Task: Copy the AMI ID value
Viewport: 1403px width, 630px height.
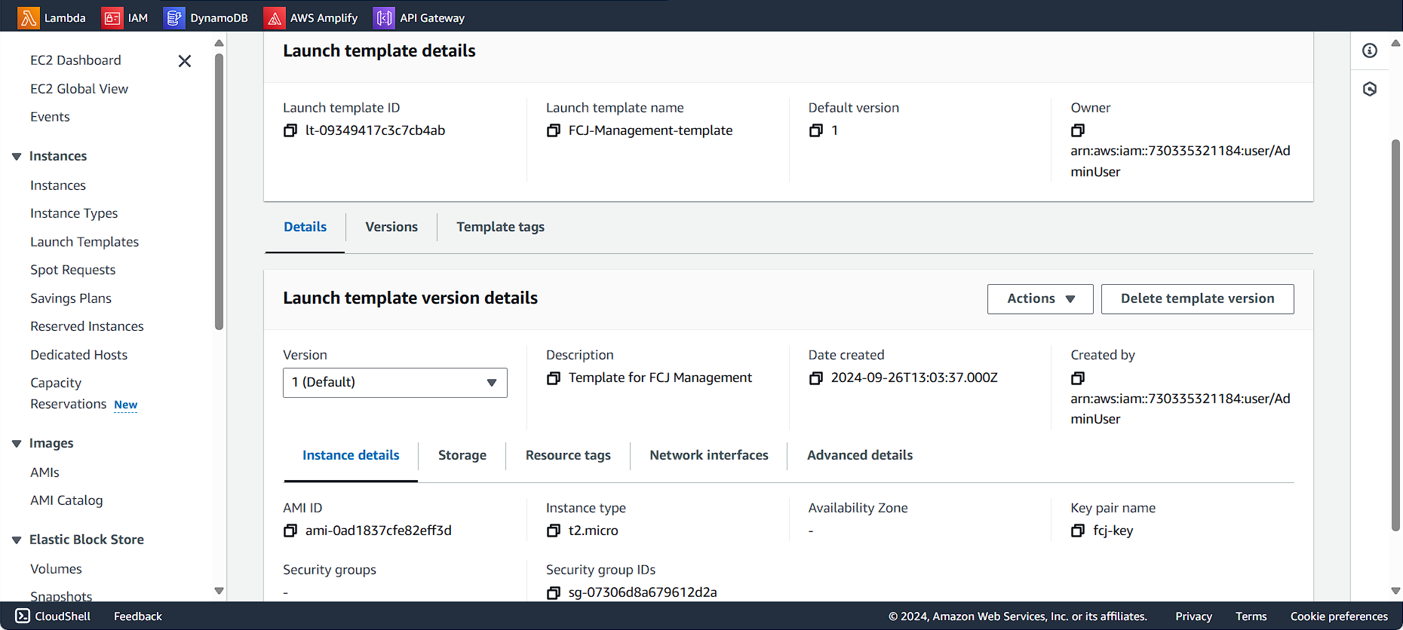Action: [290, 531]
